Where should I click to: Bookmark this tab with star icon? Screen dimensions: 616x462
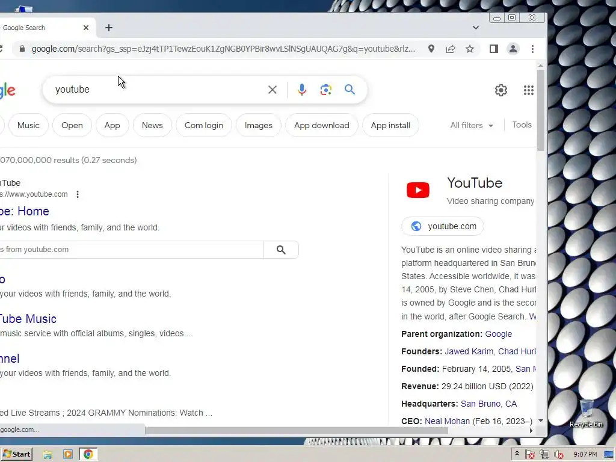(x=469, y=49)
